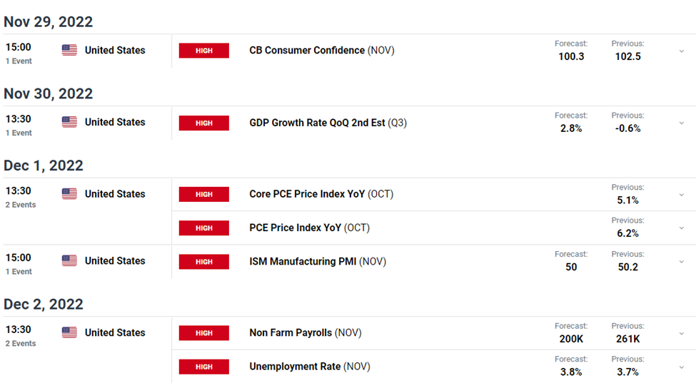The image size is (696, 383).
Task: Click HIGH badge for CB Consumer Confidence
Action: [204, 51]
